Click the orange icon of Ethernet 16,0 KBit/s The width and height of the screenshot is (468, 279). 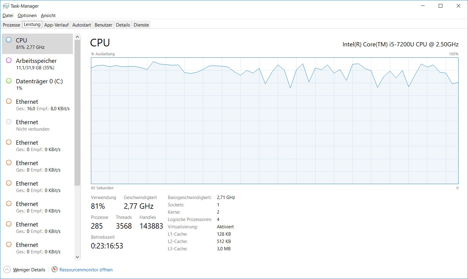tap(9, 101)
